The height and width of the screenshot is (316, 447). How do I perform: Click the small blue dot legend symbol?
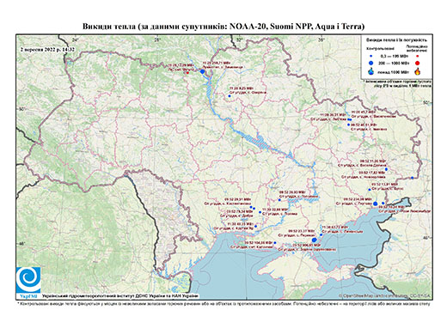pos(371,57)
